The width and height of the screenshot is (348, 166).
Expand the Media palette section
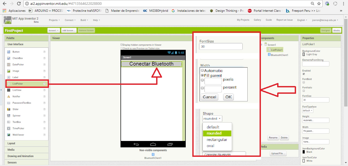coord(26,150)
